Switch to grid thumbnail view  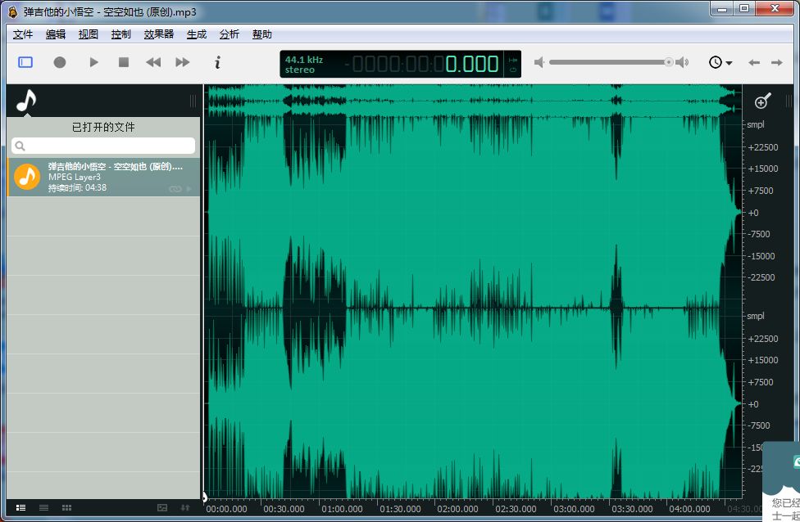pyautogui.click(x=67, y=507)
